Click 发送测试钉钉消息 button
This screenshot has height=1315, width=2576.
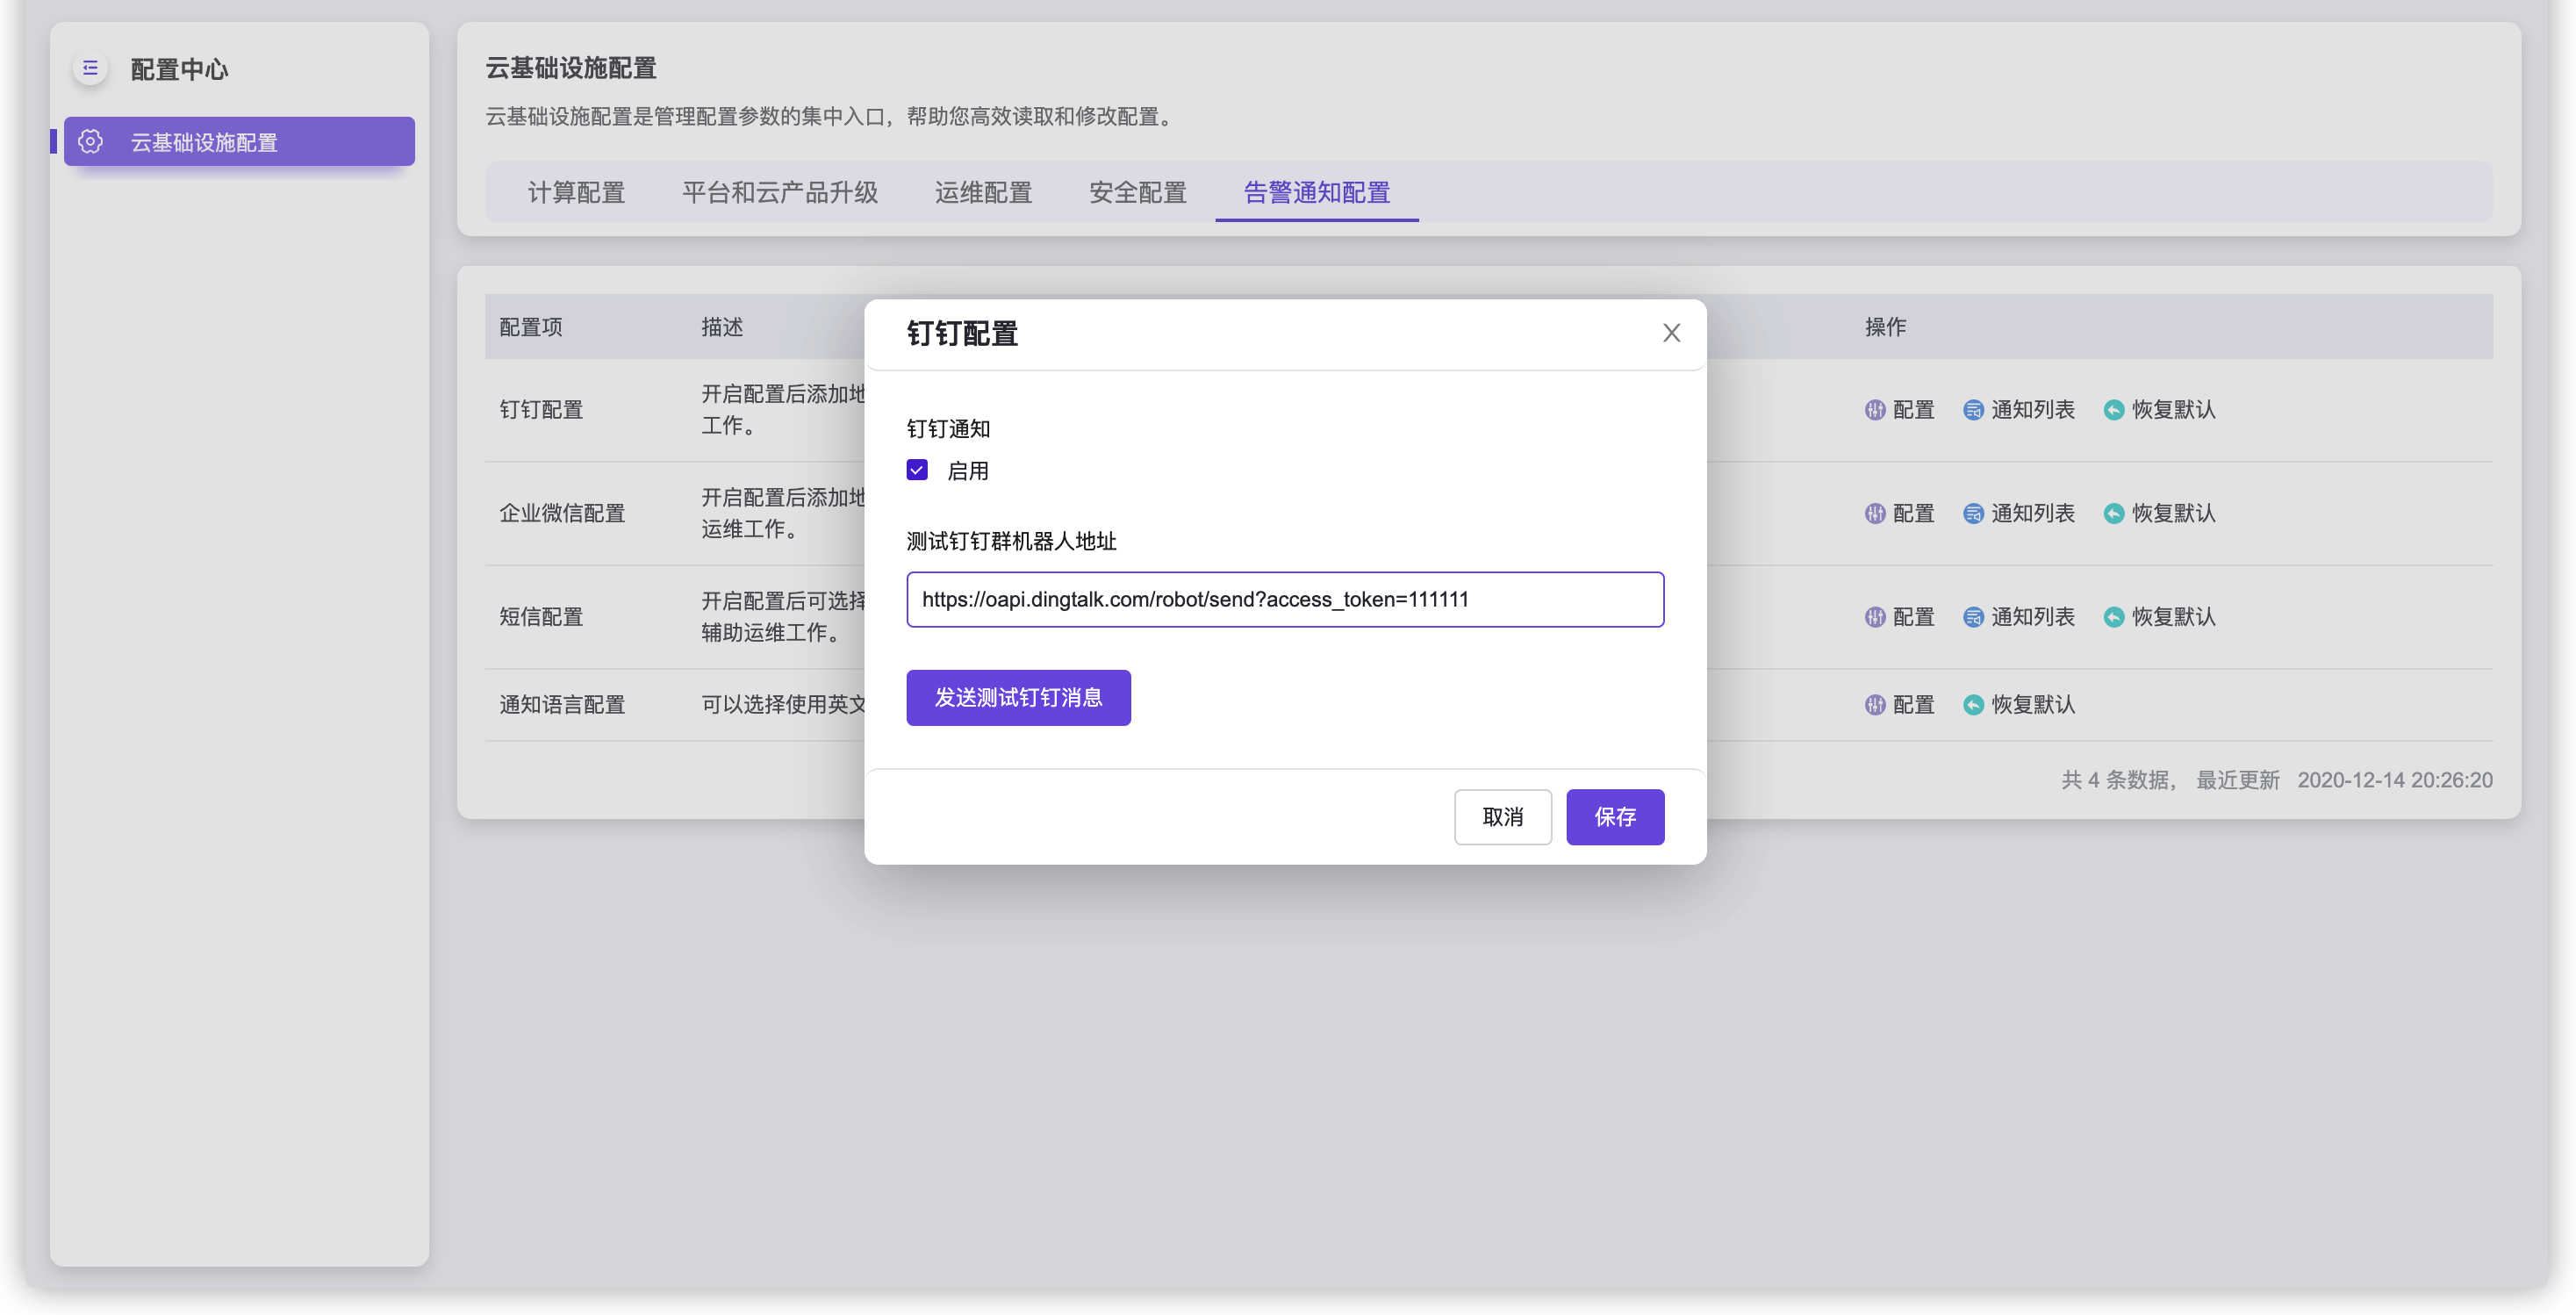pyautogui.click(x=1018, y=697)
